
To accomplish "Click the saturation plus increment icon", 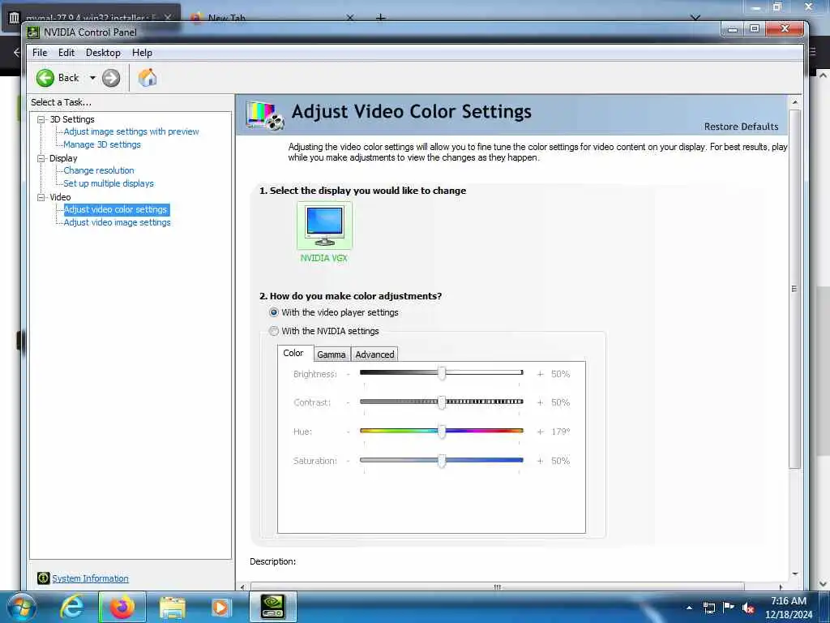I will point(540,461).
